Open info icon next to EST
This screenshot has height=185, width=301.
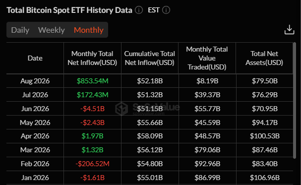pos(166,10)
